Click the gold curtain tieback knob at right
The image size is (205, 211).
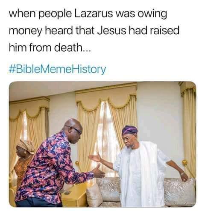click(x=185, y=163)
